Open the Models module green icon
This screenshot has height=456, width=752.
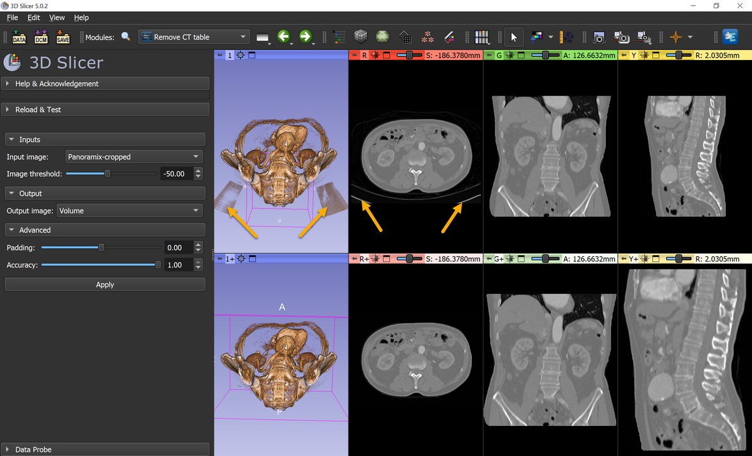pyautogui.click(x=382, y=37)
